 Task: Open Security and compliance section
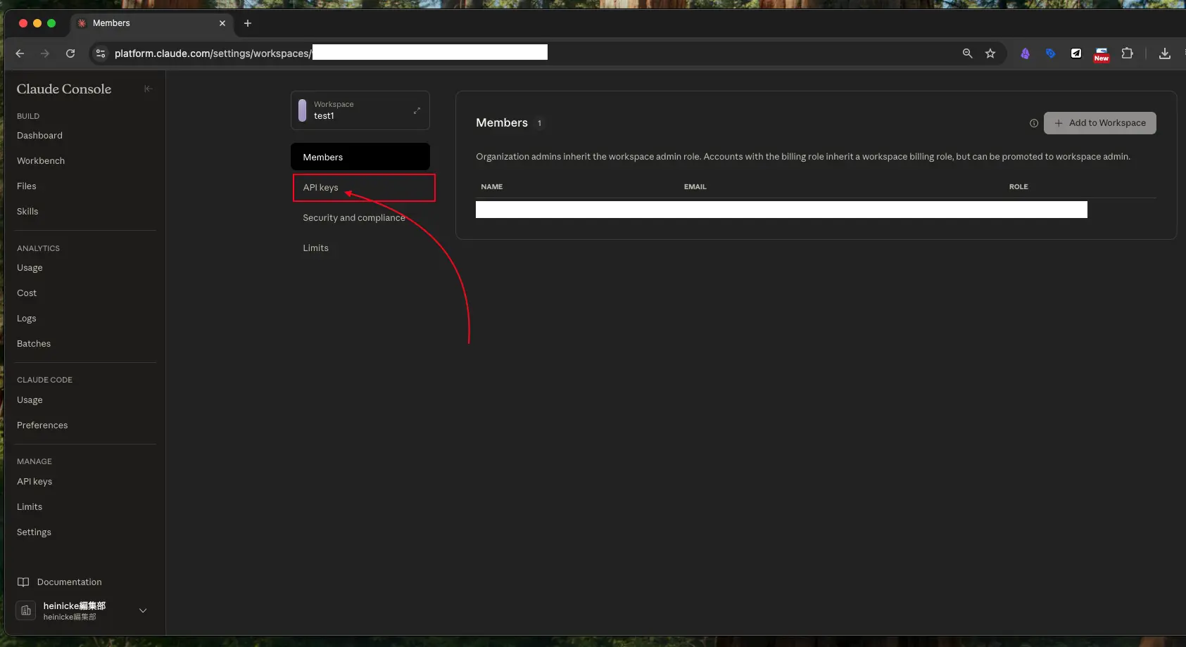[x=353, y=218]
